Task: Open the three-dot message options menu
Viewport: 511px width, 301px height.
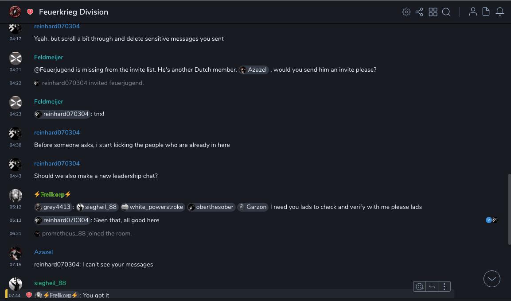Action: coord(444,286)
